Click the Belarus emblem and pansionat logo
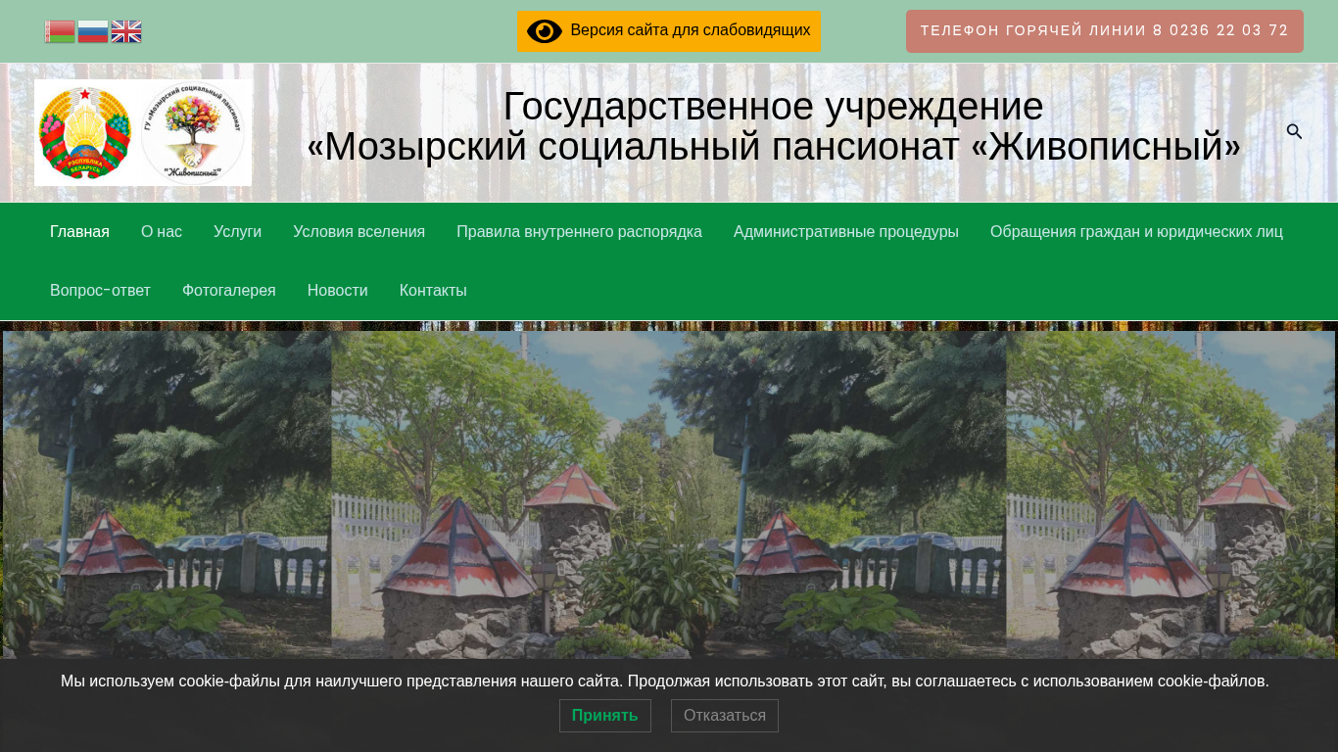Viewport: 1338px width, 752px height. 143,132
